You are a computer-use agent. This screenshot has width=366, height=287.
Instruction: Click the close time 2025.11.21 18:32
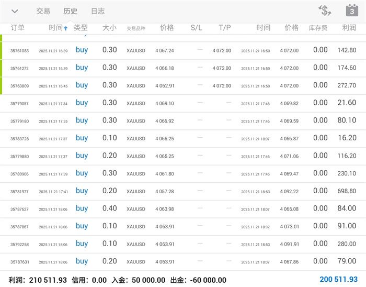pos(255,227)
